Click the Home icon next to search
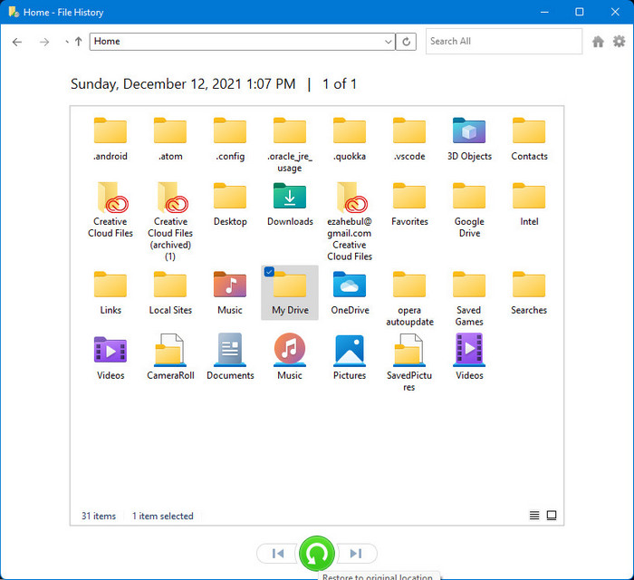Screen dimensions: 634x580 tap(598, 42)
